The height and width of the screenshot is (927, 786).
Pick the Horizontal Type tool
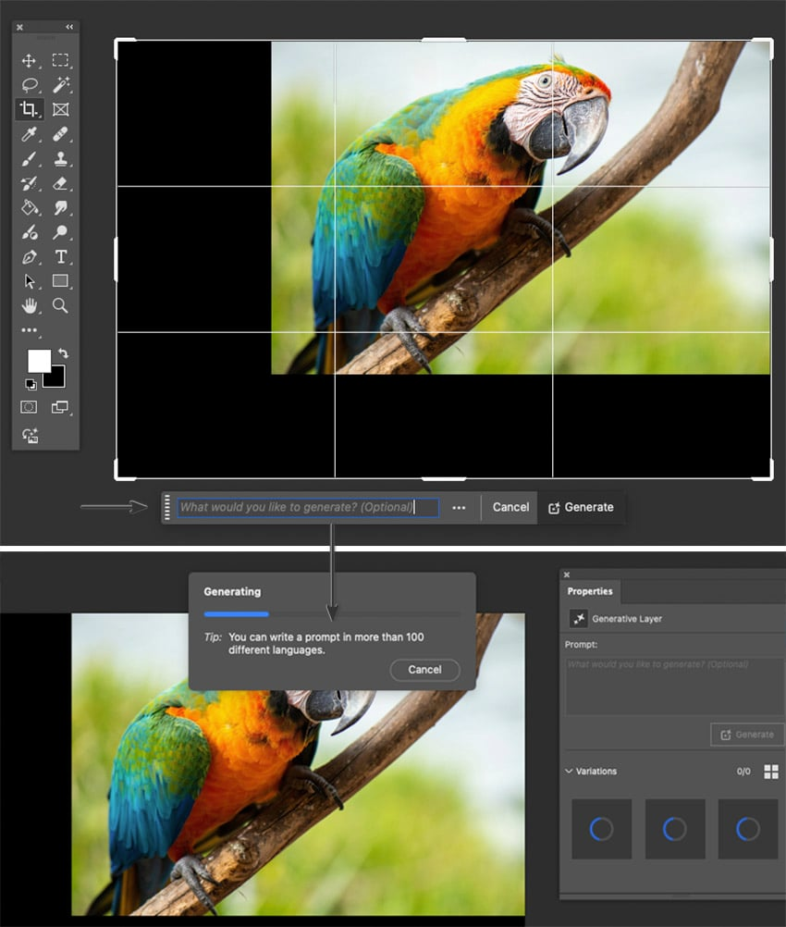tap(61, 256)
